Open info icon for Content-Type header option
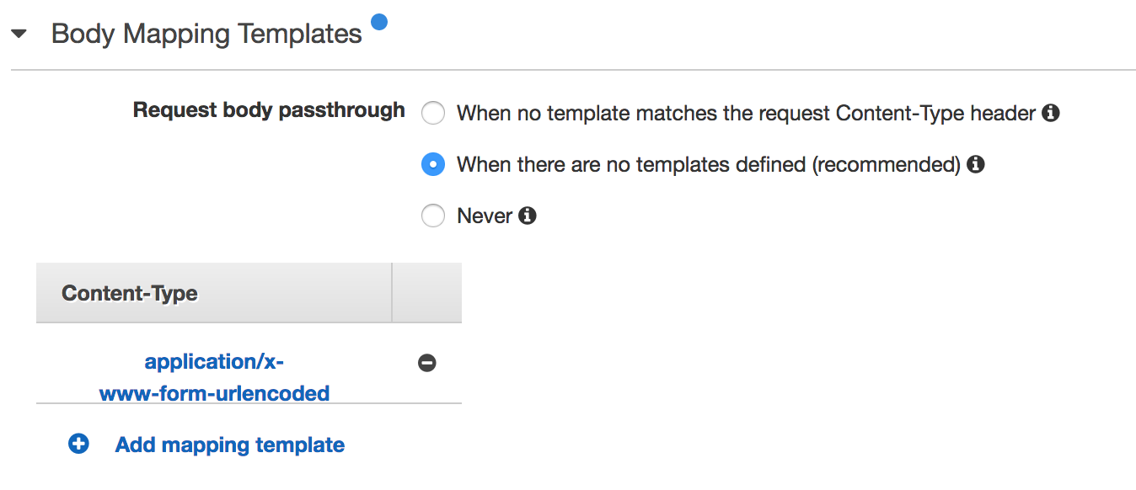Viewport: 1136px width, 490px height. (x=1050, y=113)
